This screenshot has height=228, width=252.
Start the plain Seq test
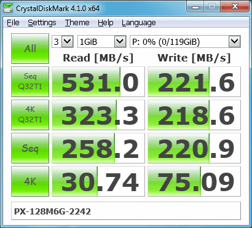30,148
